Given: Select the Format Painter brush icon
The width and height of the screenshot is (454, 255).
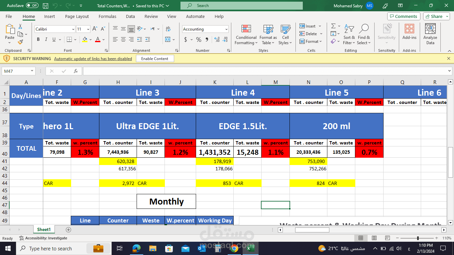Looking at the screenshot, I should 20,42.
